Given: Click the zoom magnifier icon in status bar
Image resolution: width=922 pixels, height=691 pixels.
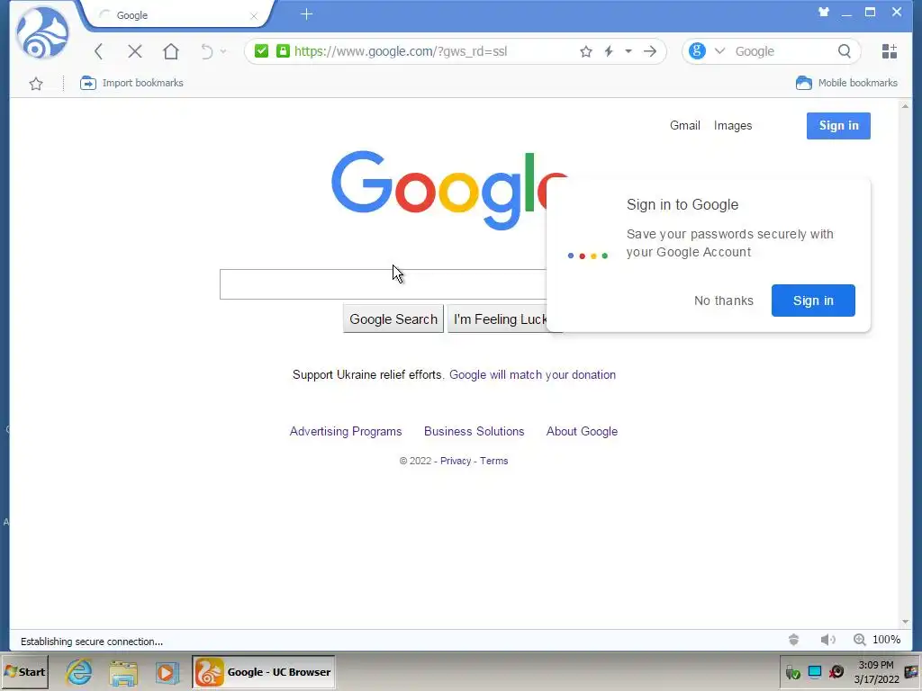Looking at the screenshot, I should (x=859, y=640).
